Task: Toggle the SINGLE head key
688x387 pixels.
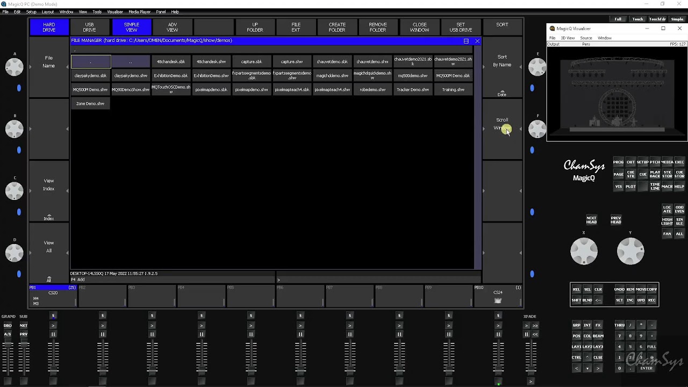Action: pyautogui.click(x=679, y=221)
